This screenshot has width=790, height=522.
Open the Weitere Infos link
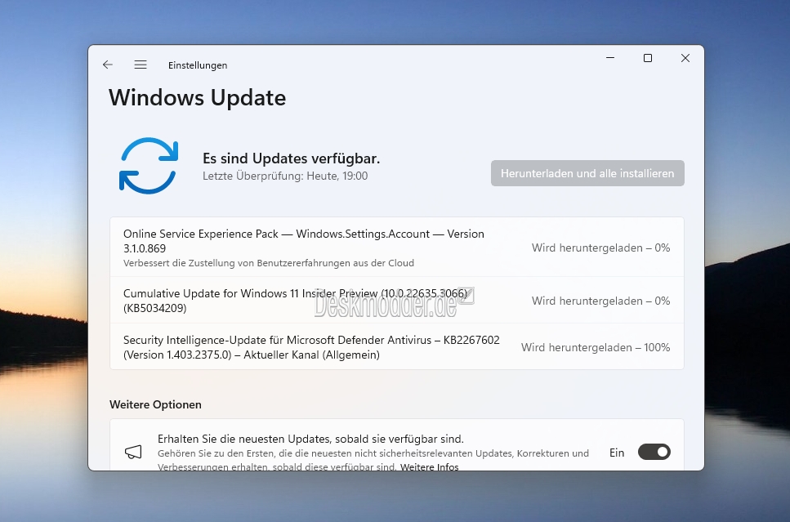429,466
